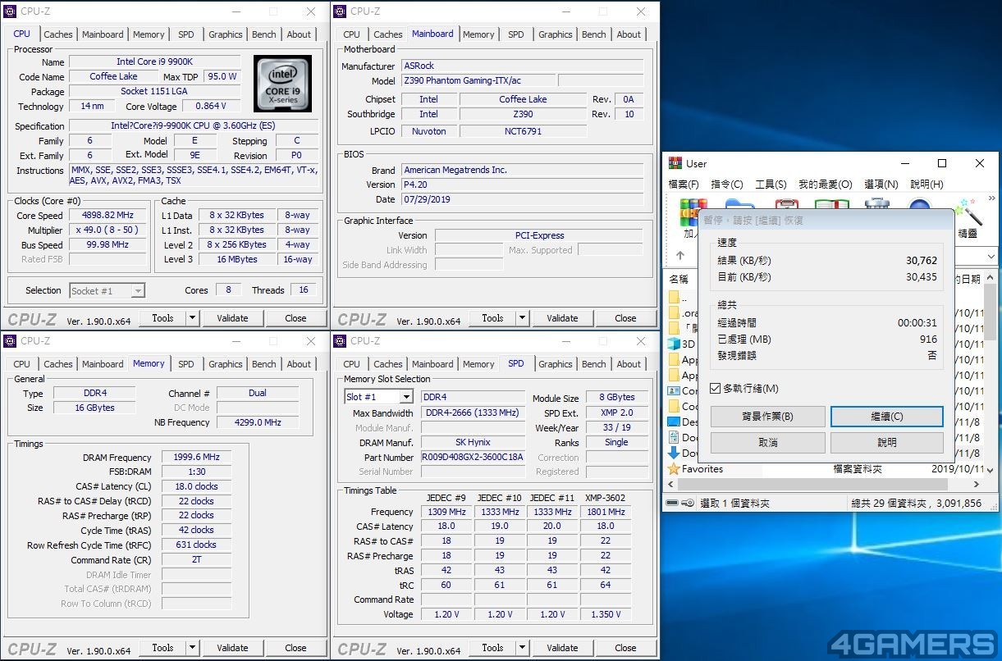
Task: Click the Close button in the Memory window
Action: pos(295,648)
